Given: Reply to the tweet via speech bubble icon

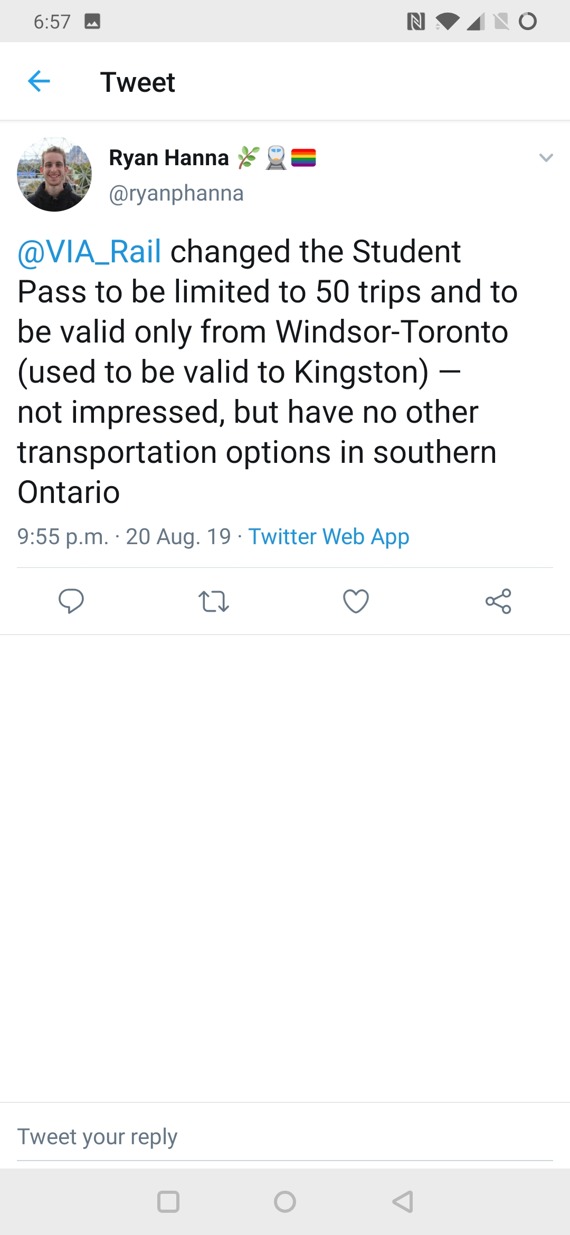Looking at the screenshot, I should pyautogui.click(x=71, y=601).
